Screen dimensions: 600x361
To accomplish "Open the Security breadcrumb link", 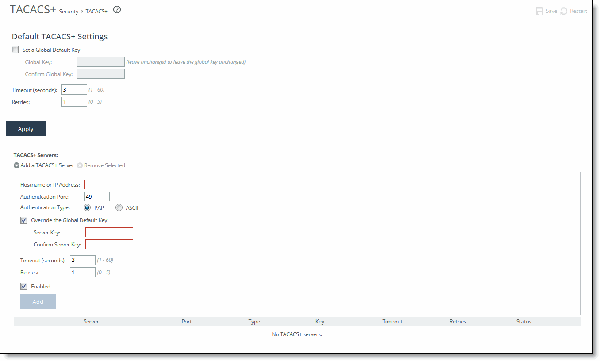I will point(69,11).
